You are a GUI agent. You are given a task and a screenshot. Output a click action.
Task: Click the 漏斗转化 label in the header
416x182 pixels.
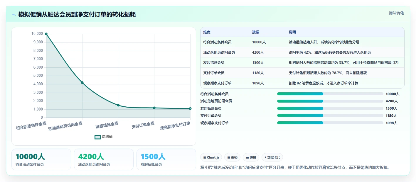tap(396, 13)
